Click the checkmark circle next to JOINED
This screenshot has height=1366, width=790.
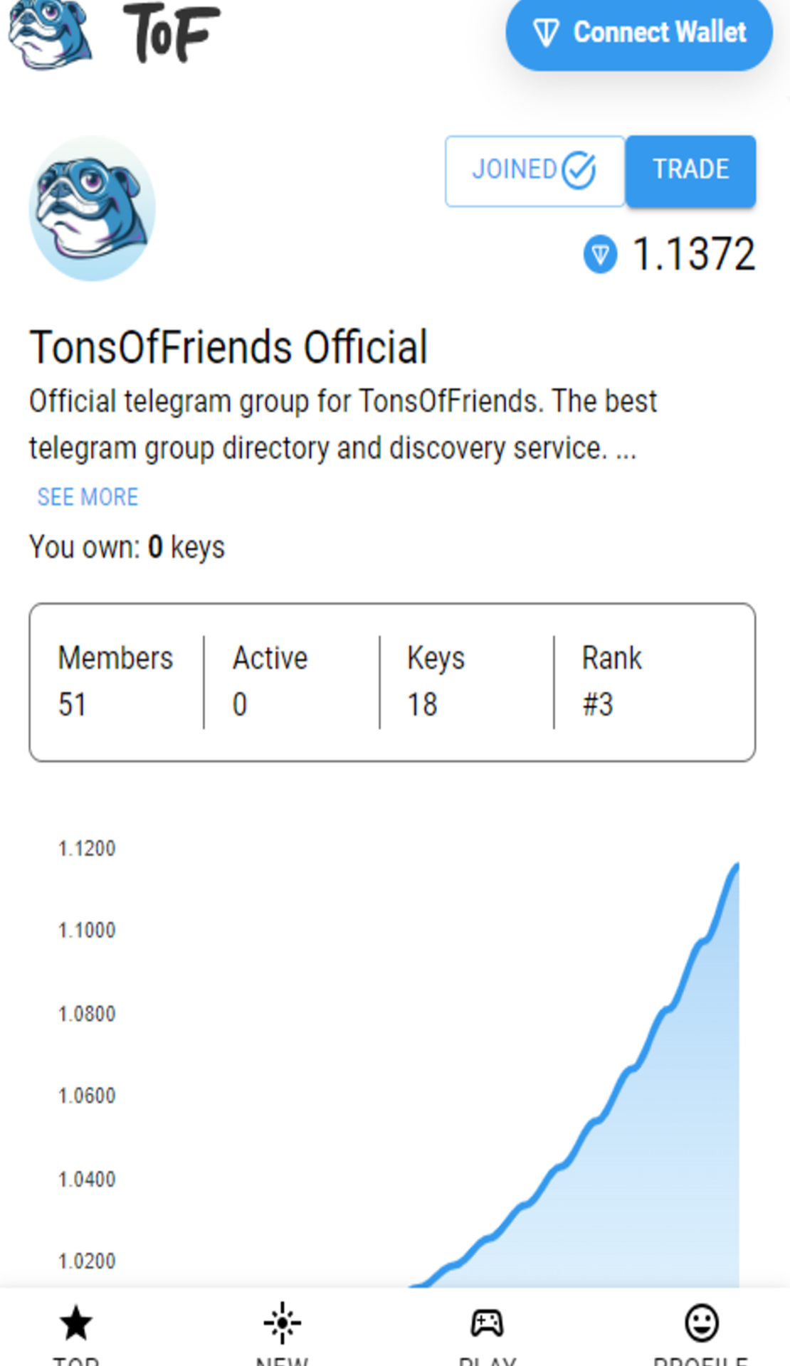point(579,171)
